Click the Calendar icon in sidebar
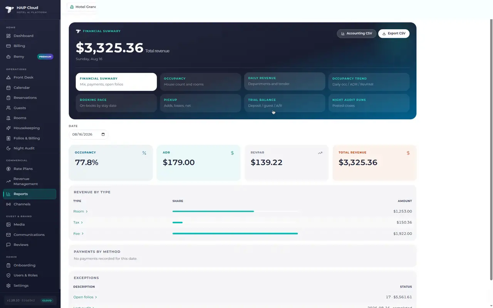493x308 pixels. tap(8, 87)
